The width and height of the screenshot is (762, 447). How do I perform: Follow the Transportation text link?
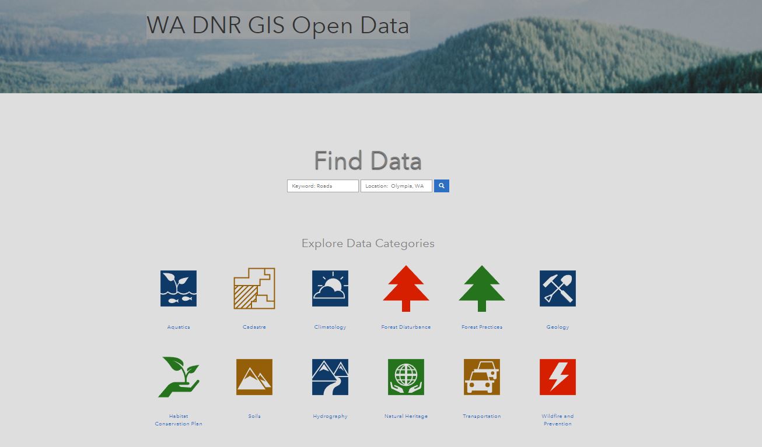pos(482,416)
